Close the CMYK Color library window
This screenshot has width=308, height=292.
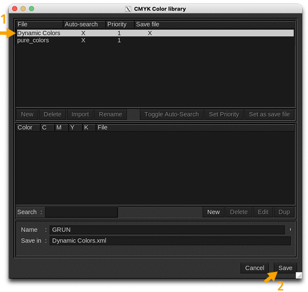[x=15, y=9]
